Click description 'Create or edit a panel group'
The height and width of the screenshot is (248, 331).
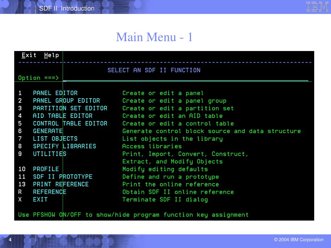click(174, 101)
